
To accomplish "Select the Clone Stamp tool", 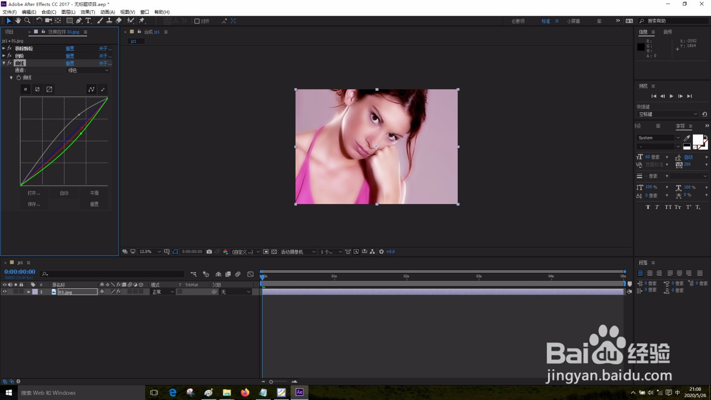I will pos(109,20).
